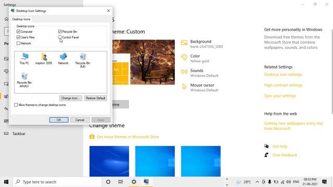Click the Home icon in Settings sidebar
Screen dimensions: 333x187
(x=6, y=19)
